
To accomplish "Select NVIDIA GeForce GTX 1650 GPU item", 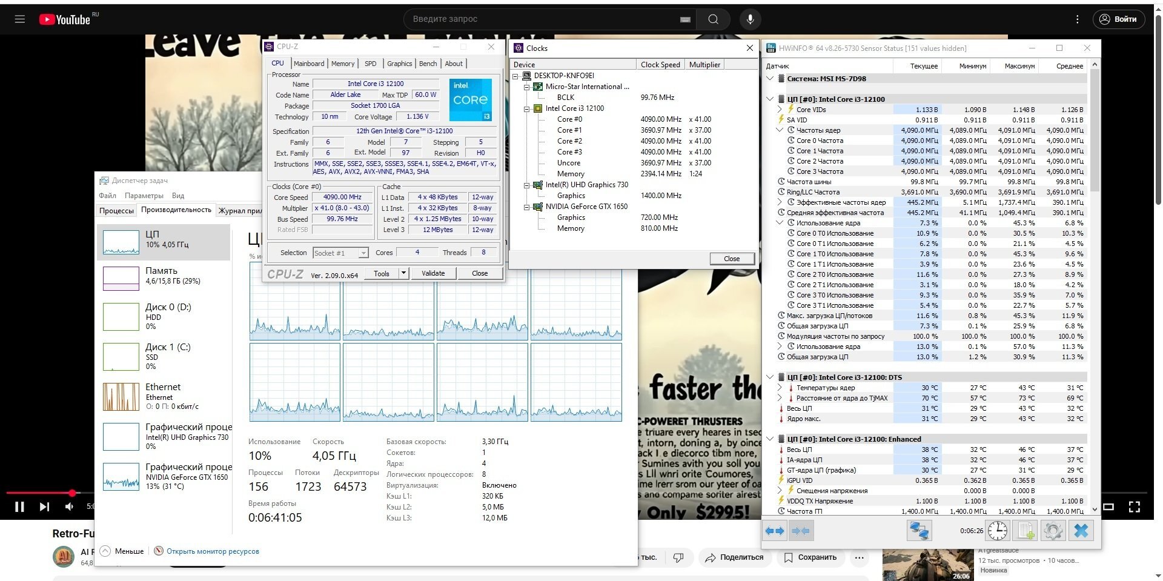I will (164, 476).
